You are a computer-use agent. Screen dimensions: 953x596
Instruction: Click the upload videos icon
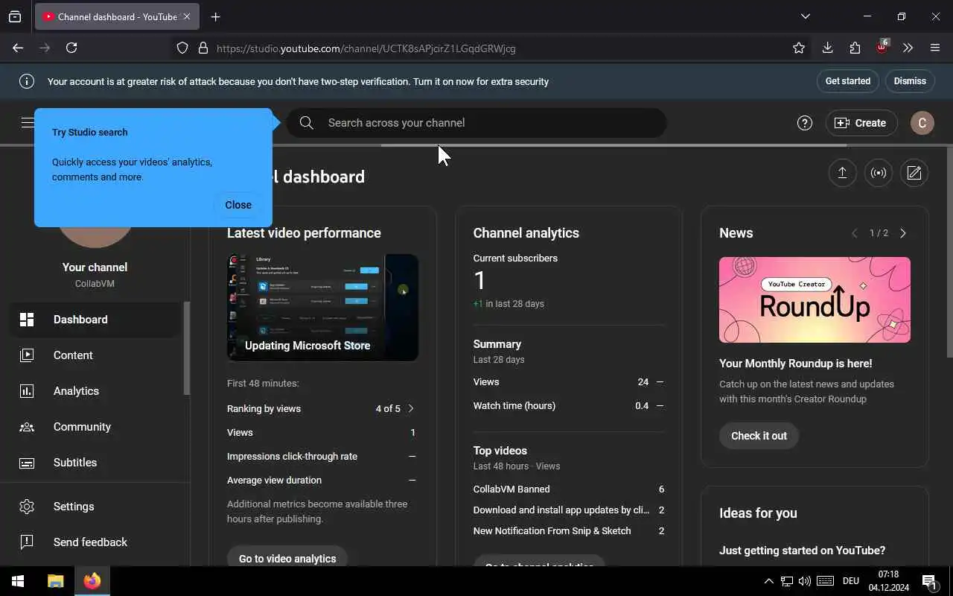(842, 174)
